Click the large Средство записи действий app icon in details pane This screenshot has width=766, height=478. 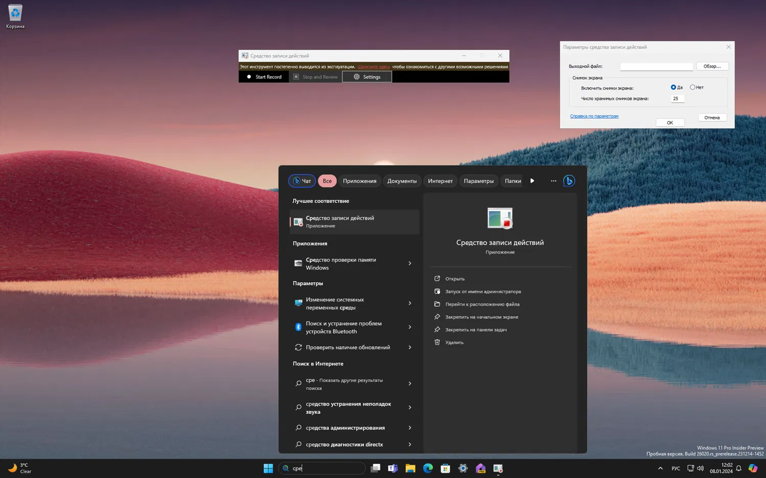[500, 218]
